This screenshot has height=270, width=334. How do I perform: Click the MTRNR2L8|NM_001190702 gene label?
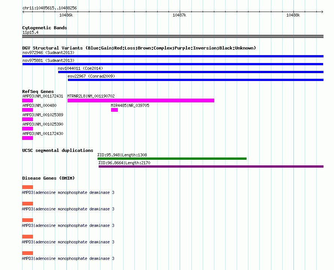(91, 96)
